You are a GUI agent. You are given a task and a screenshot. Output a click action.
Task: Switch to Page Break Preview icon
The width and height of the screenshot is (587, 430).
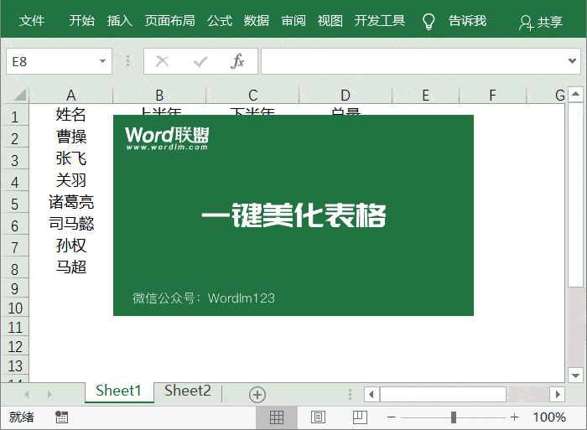tap(359, 417)
